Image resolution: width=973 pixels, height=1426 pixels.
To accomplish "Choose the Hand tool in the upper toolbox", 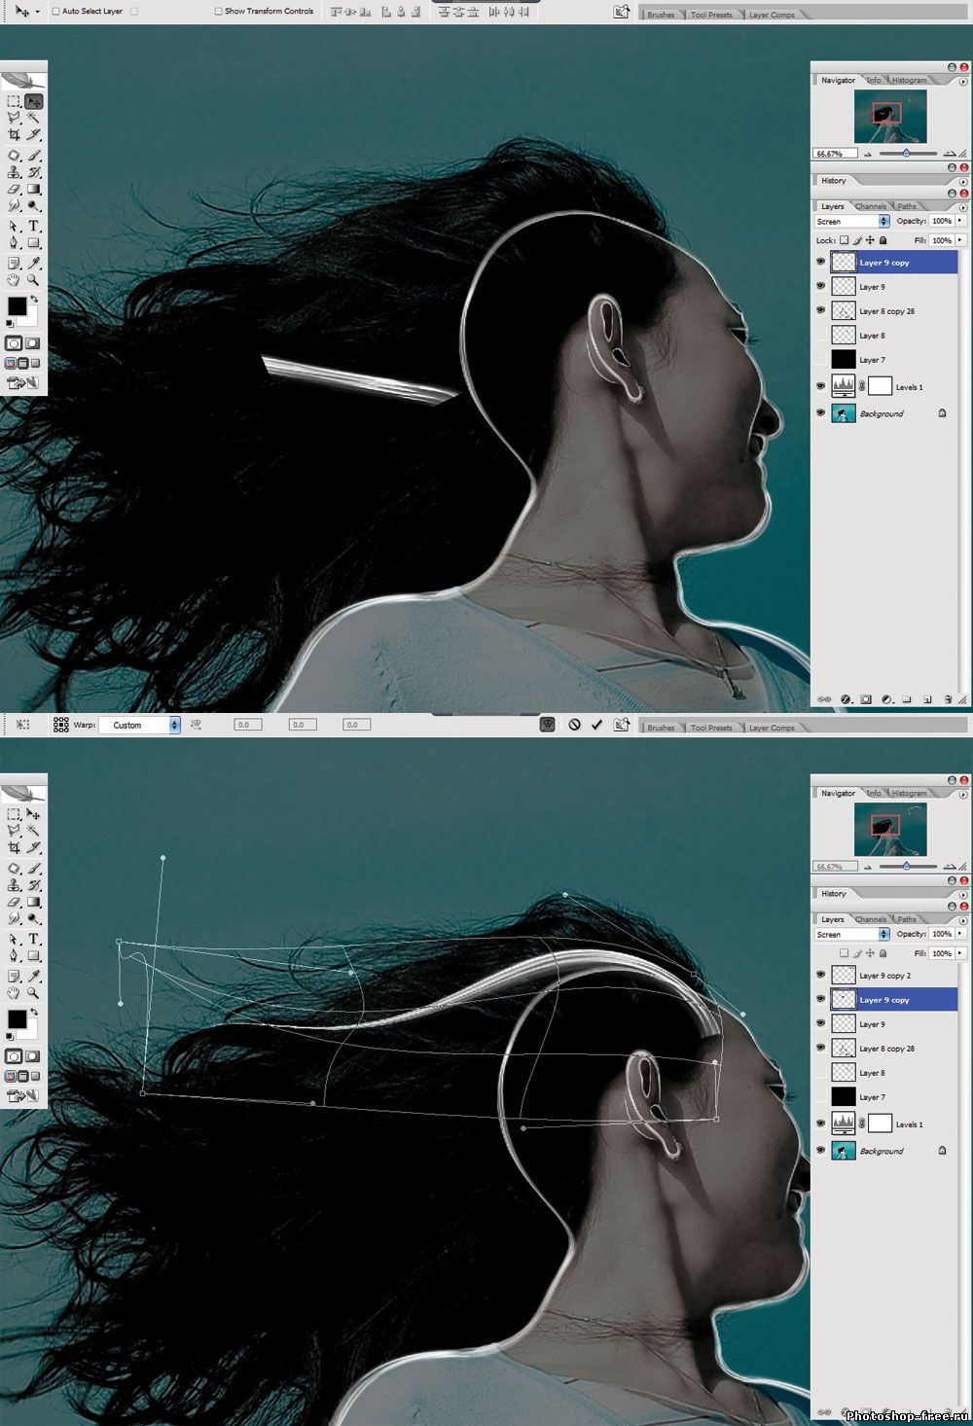I will (x=14, y=280).
